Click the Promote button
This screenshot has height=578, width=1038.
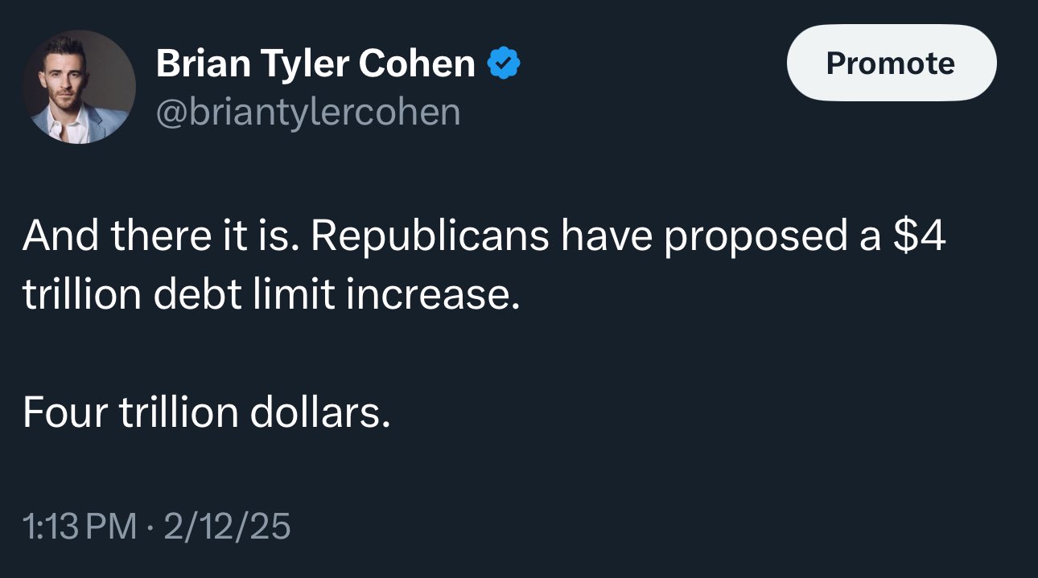[891, 63]
